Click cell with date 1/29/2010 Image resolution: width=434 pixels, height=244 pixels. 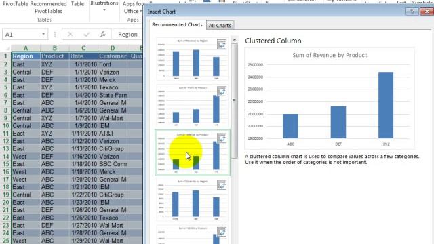coord(83,241)
